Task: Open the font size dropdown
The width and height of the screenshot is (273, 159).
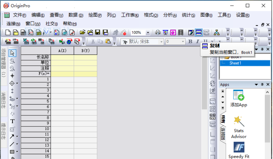Action: pyautogui.click(x=183, y=42)
